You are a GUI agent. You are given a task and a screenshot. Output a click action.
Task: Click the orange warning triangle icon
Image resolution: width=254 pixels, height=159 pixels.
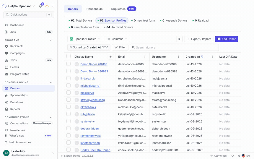click(x=47, y=6)
